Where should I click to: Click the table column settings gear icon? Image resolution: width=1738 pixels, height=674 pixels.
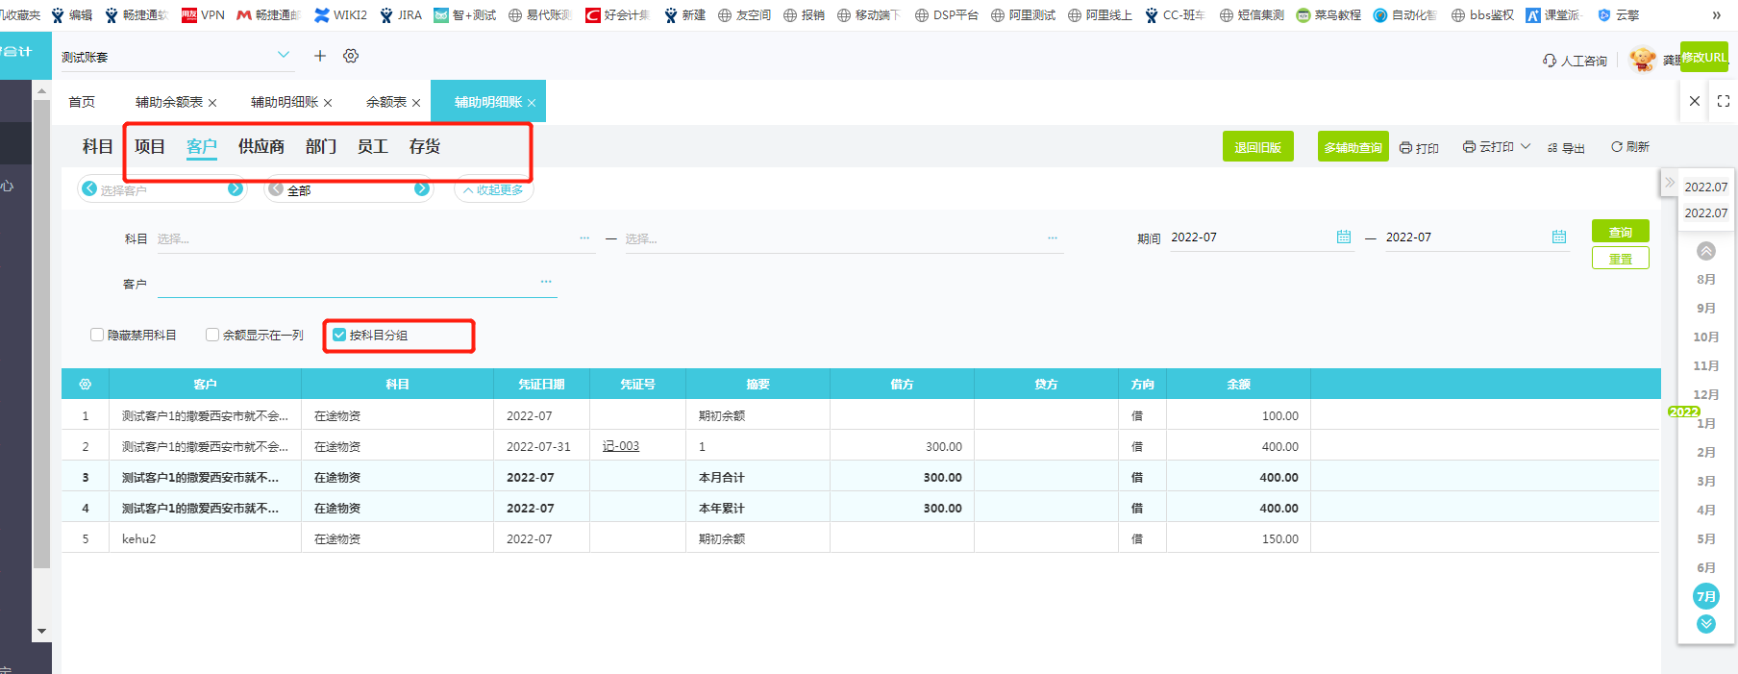[86, 384]
